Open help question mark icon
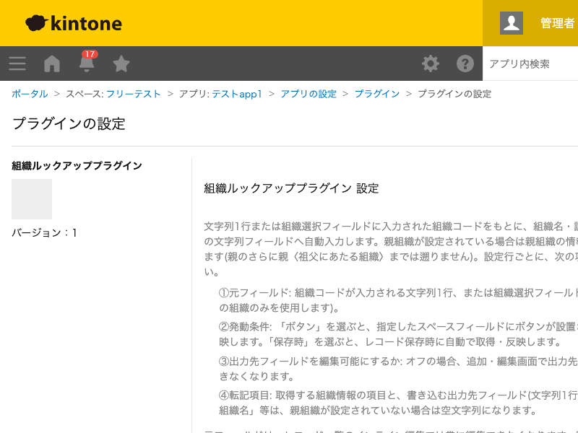The image size is (578, 433). (465, 64)
